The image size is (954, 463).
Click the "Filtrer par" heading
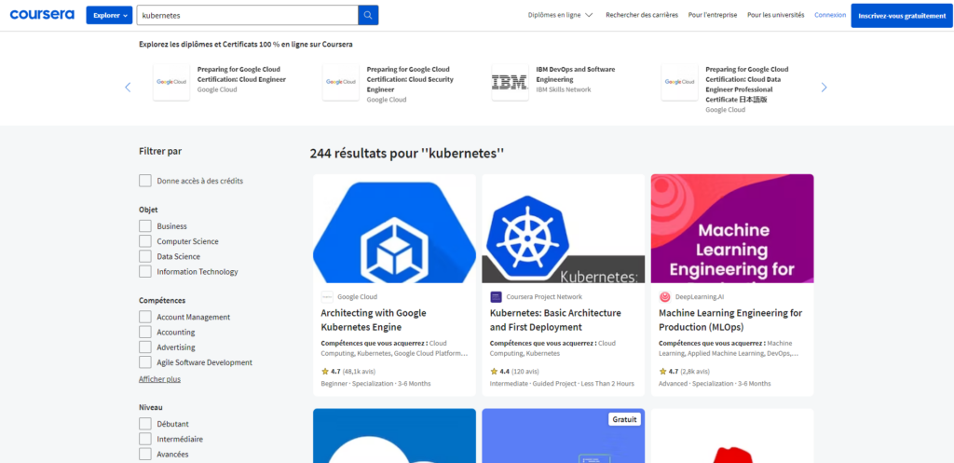160,151
